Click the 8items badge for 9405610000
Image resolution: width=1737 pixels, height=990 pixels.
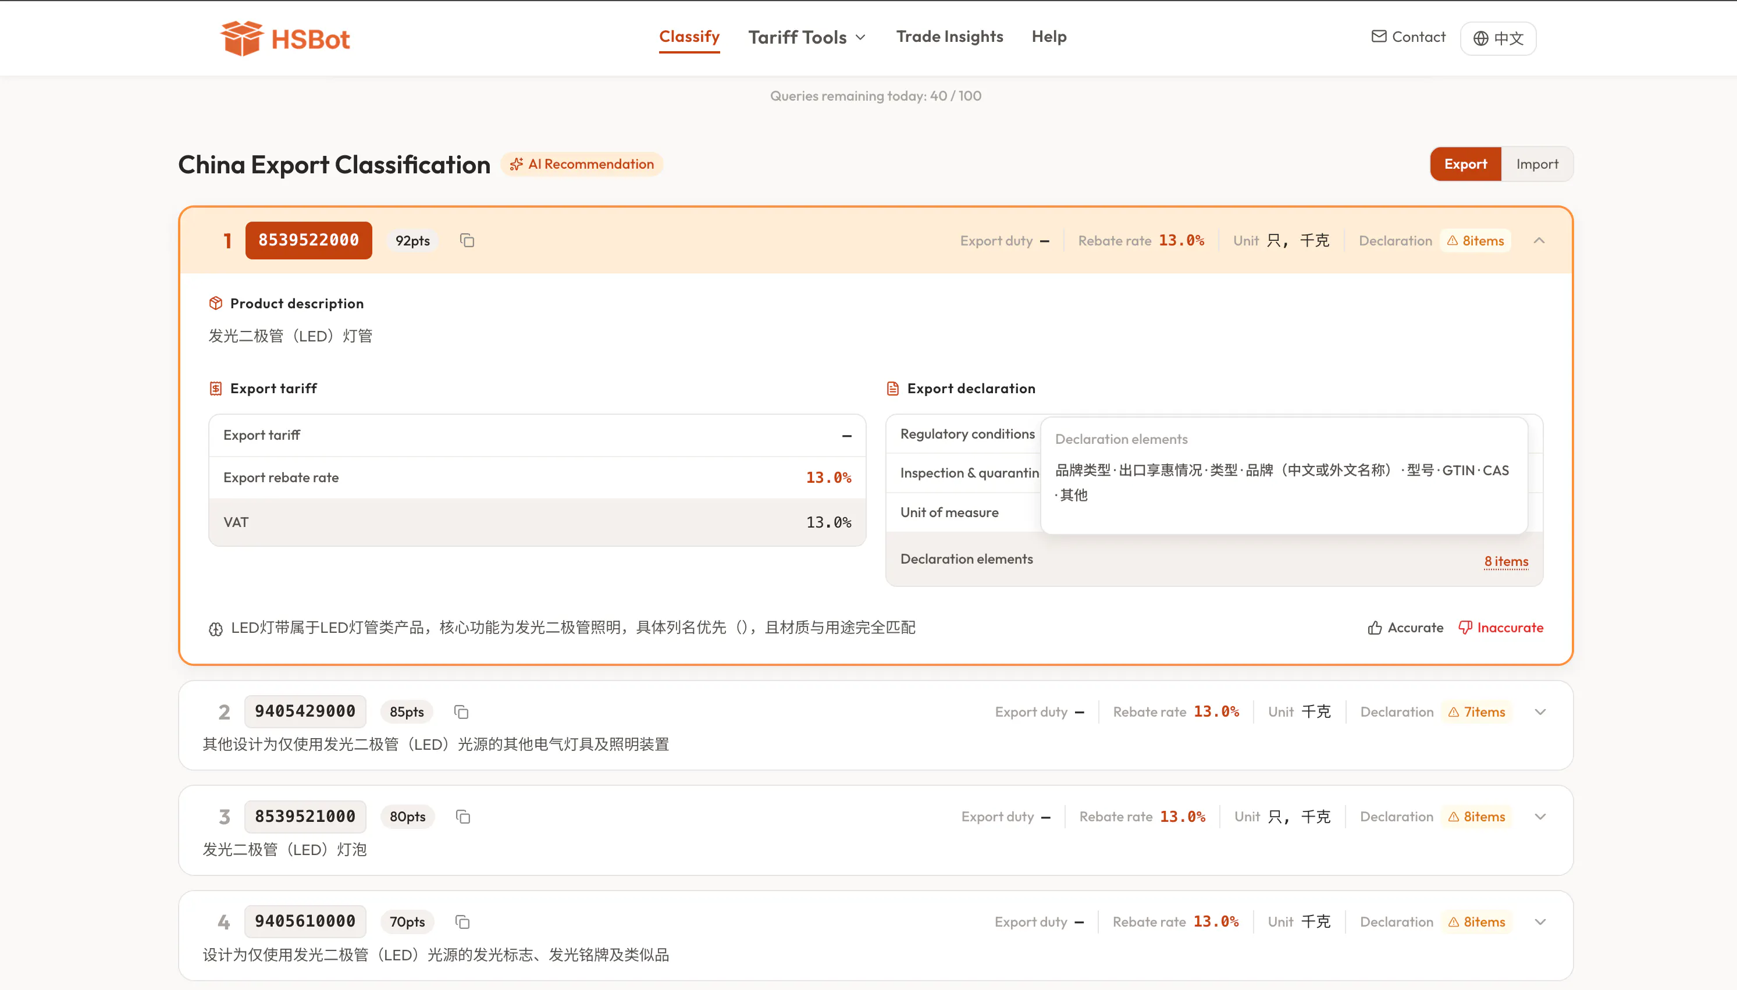click(x=1476, y=922)
